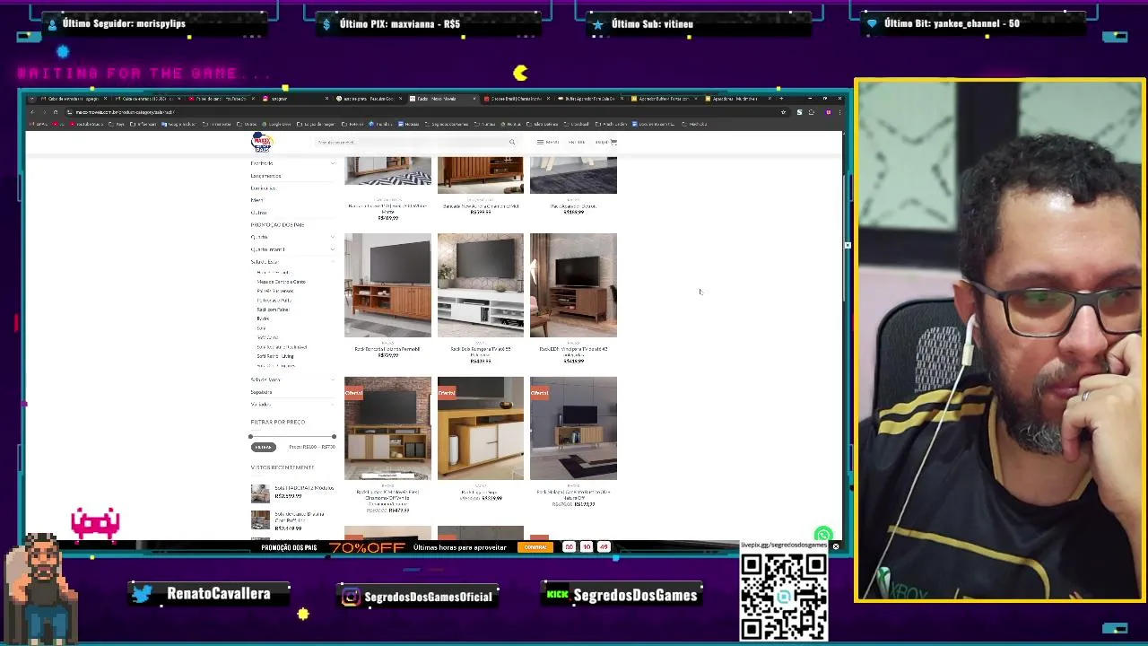Click the first recently viewed sofa title link

coord(304,488)
